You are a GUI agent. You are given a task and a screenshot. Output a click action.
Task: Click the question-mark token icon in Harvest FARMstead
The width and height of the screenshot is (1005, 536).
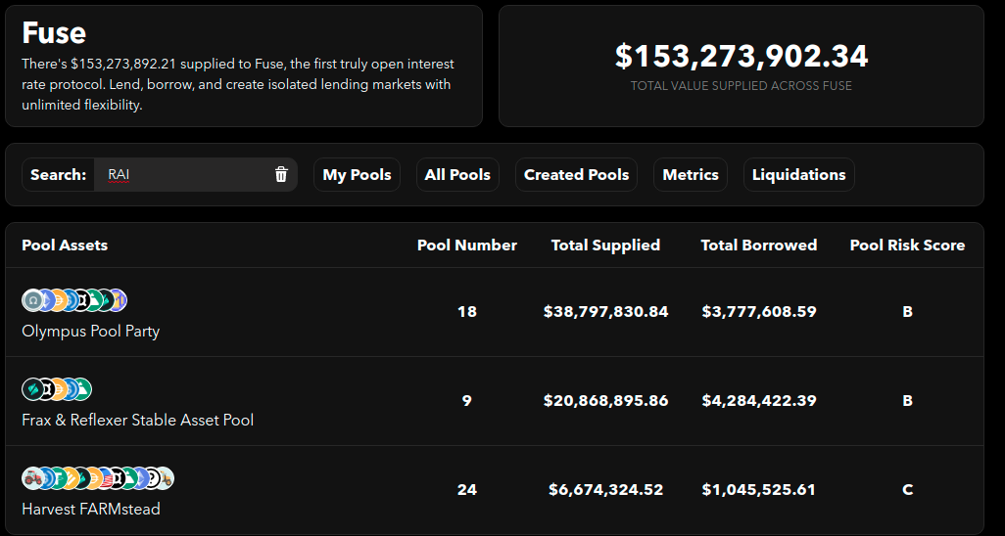coord(152,478)
